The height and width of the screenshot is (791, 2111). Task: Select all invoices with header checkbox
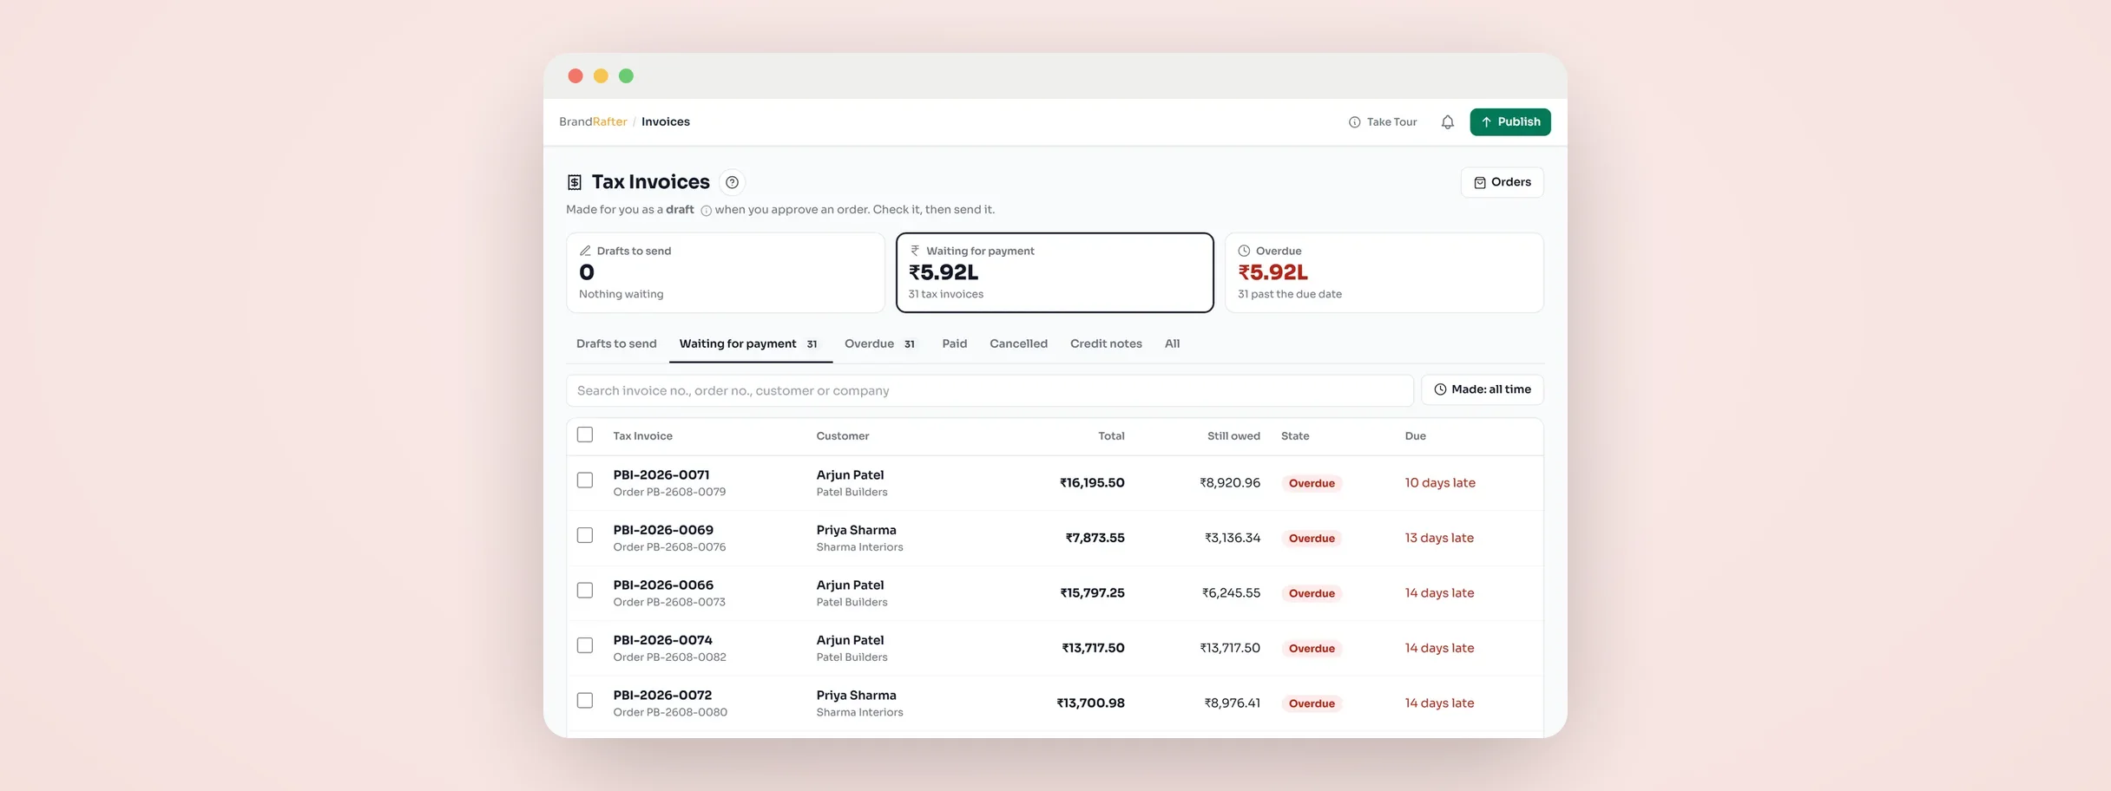pyautogui.click(x=585, y=435)
